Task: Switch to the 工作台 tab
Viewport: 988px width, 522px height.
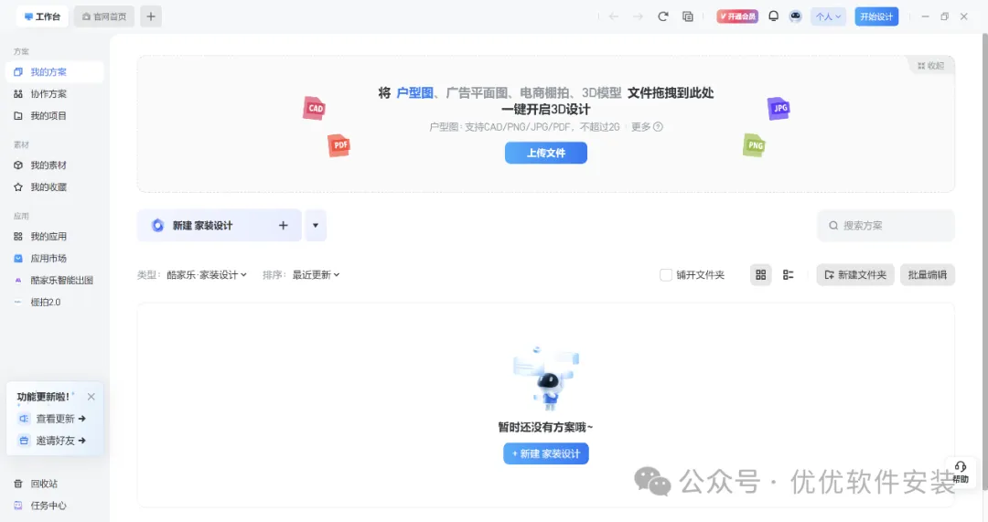Action: [42, 16]
